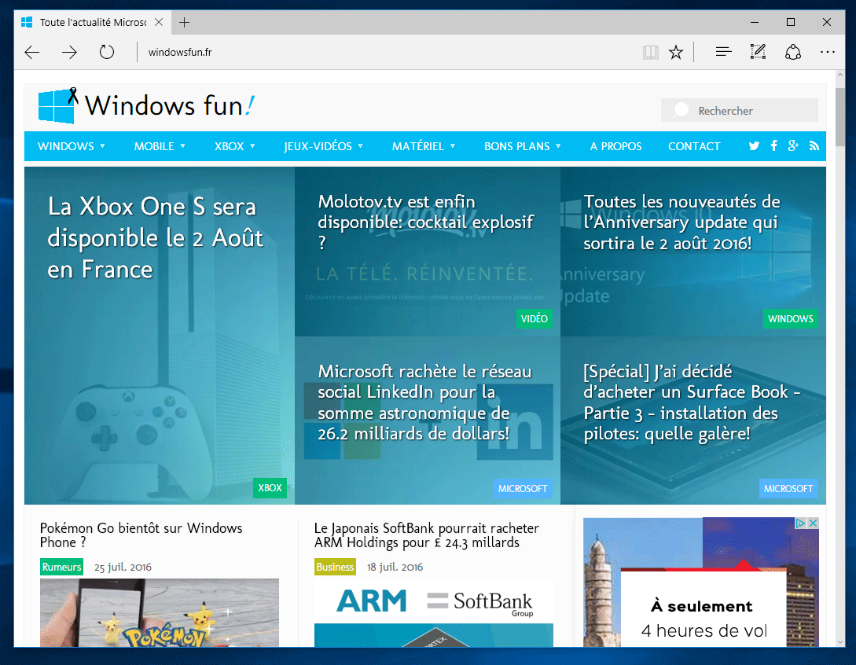The width and height of the screenshot is (856, 665).
Task: Open the CONTACT menu item
Action: pos(693,146)
